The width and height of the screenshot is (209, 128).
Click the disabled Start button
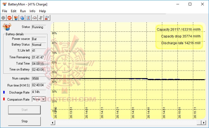(x=24, y=110)
